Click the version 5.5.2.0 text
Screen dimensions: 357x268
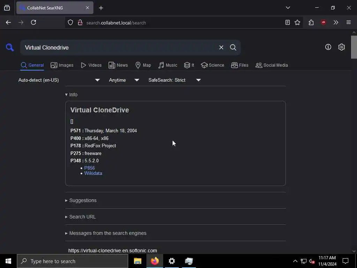click(x=92, y=161)
